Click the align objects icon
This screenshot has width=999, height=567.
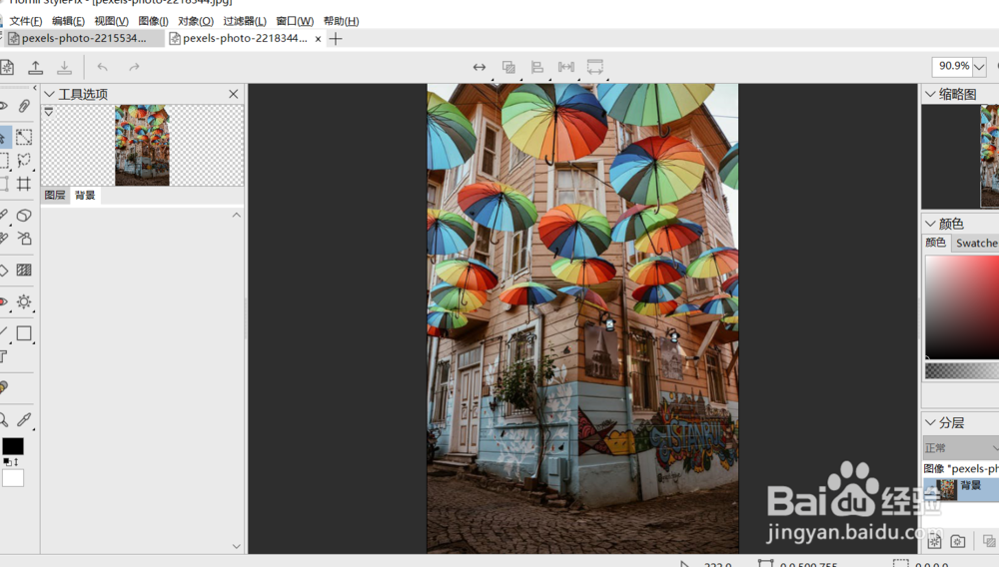point(537,67)
